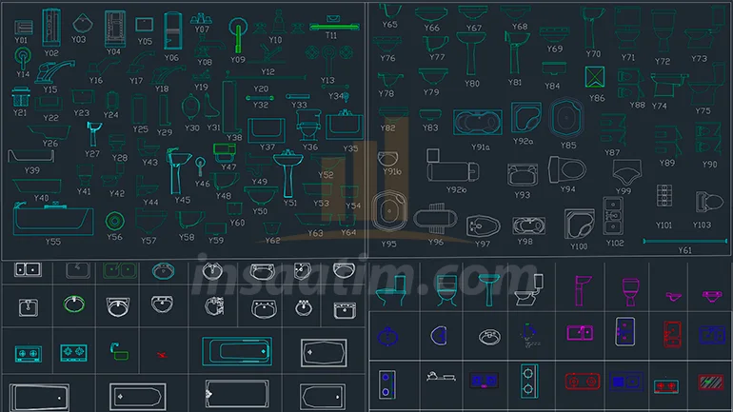The width and height of the screenshot is (733, 412).
Task: Pick the urinal plan block Y99
Action: (x=627, y=172)
